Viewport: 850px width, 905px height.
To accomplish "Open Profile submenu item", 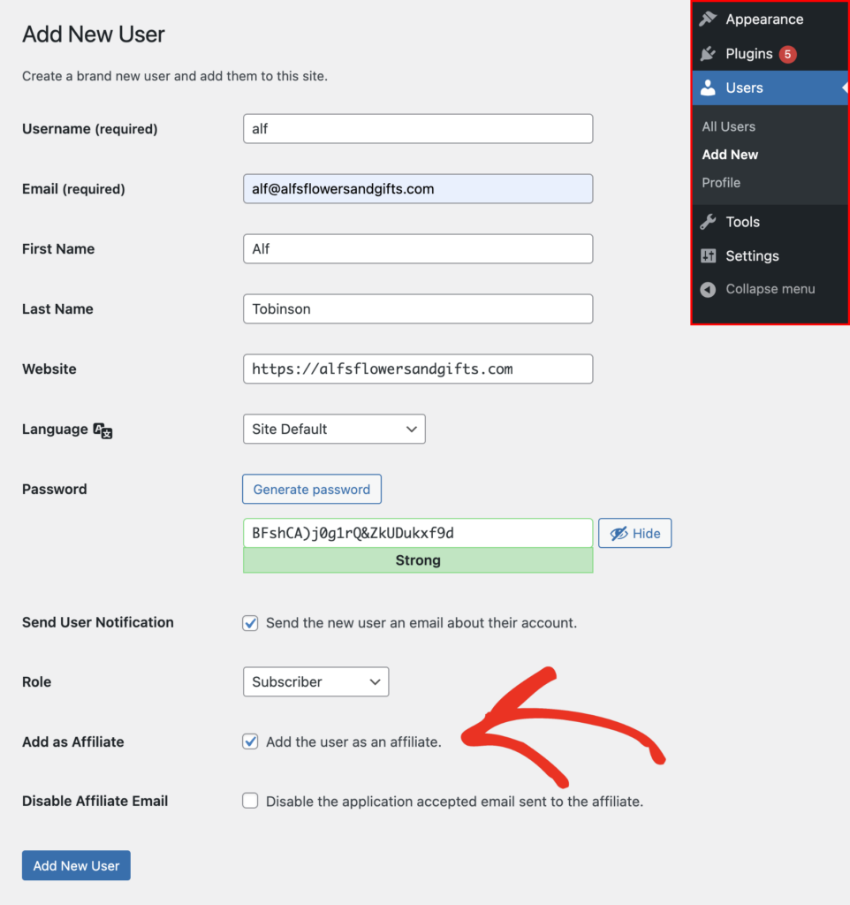I will (x=721, y=182).
